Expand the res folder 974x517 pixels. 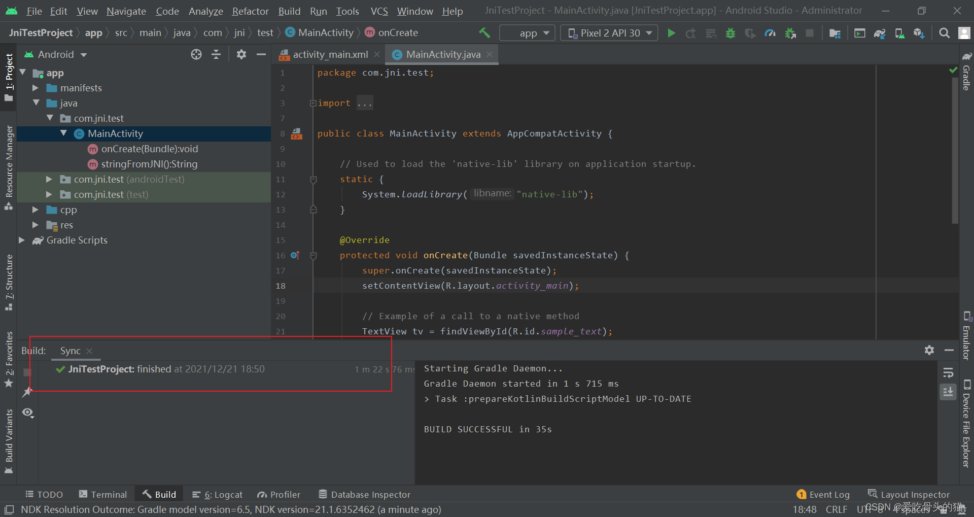pos(36,225)
